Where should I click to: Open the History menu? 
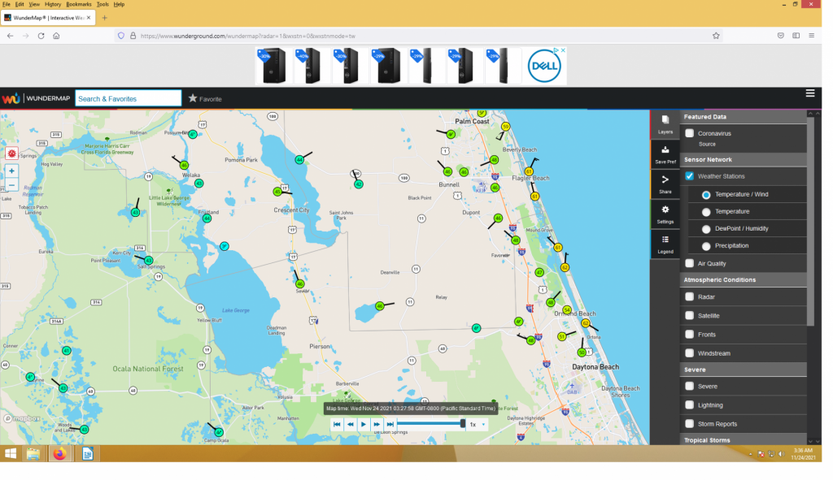(52, 4)
